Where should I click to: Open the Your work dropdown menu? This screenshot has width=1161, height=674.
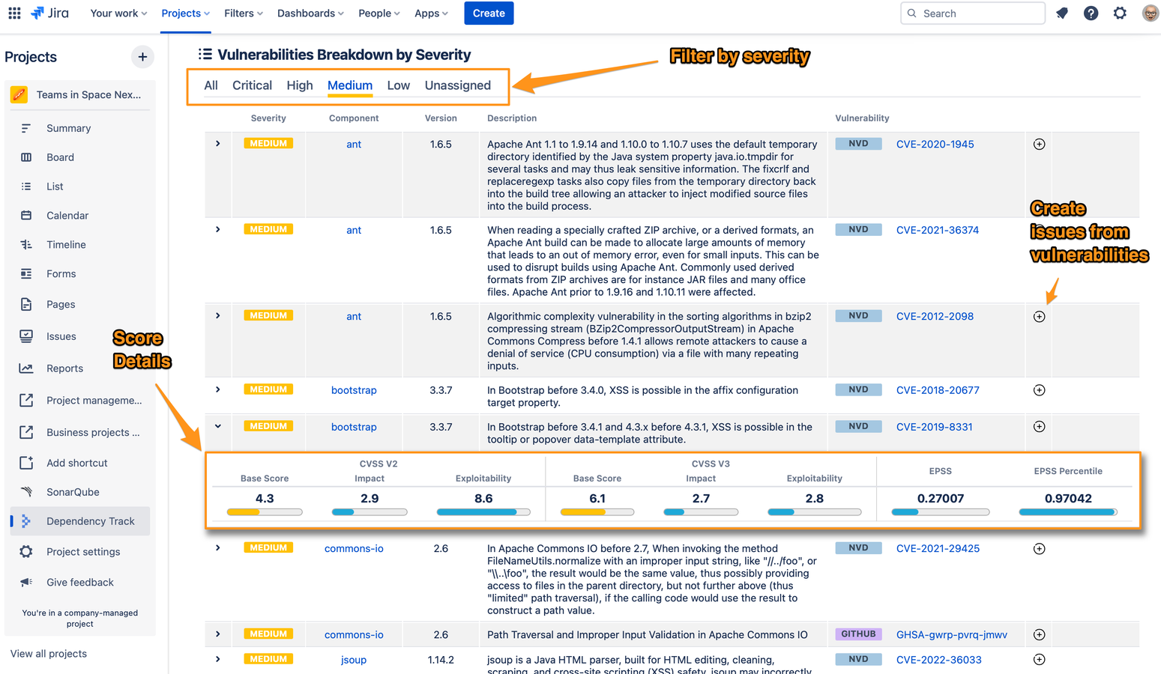pyautogui.click(x=118, y=13)
